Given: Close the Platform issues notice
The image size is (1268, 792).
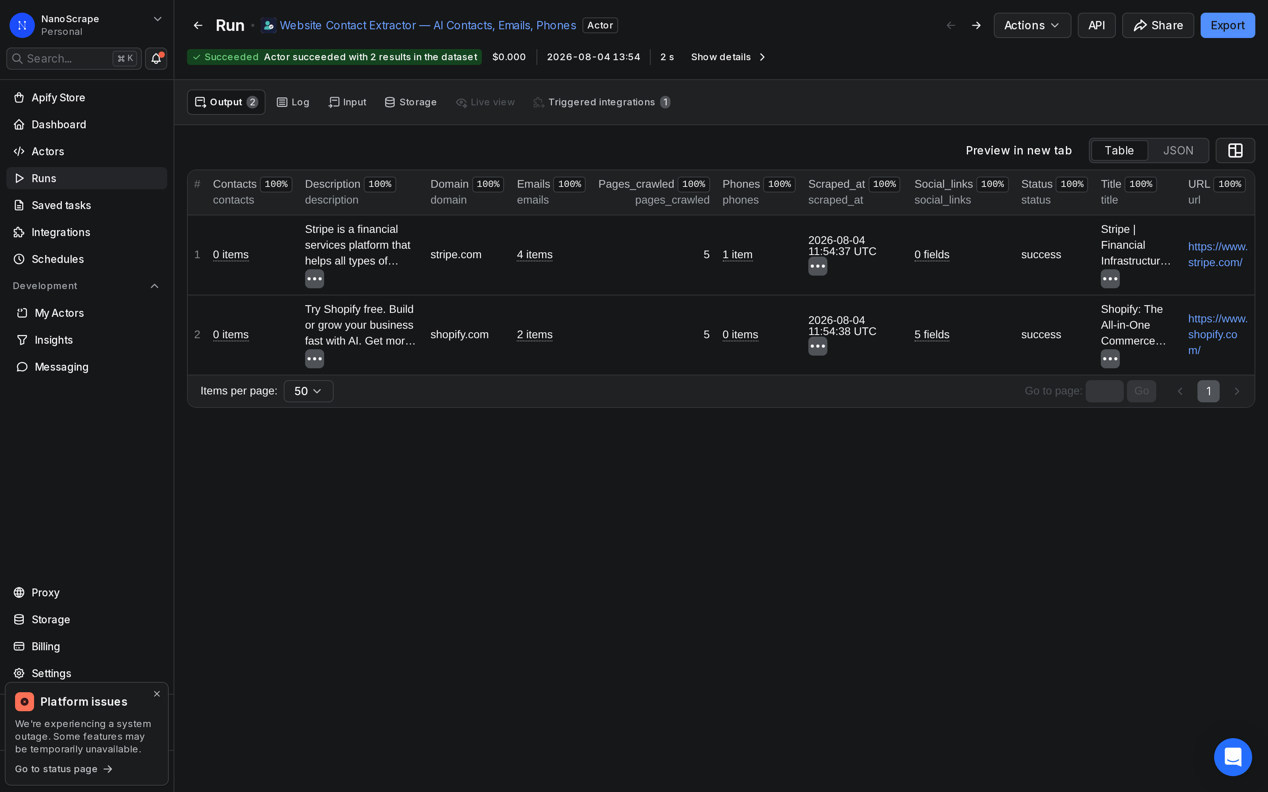Looking at the screenshot, I should (157, 693).
